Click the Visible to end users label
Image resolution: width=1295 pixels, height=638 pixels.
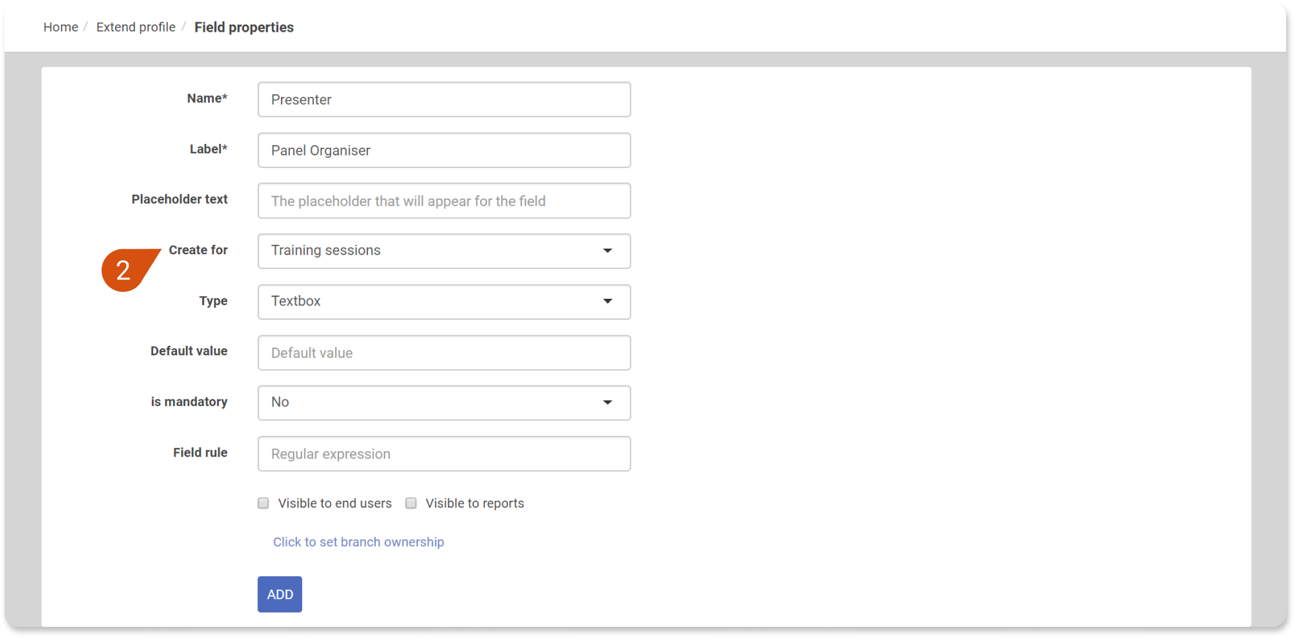(335, 504)
